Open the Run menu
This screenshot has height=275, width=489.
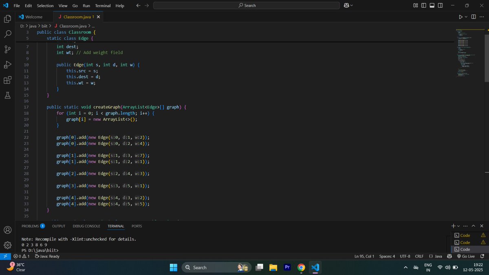(x=86, y=6)
